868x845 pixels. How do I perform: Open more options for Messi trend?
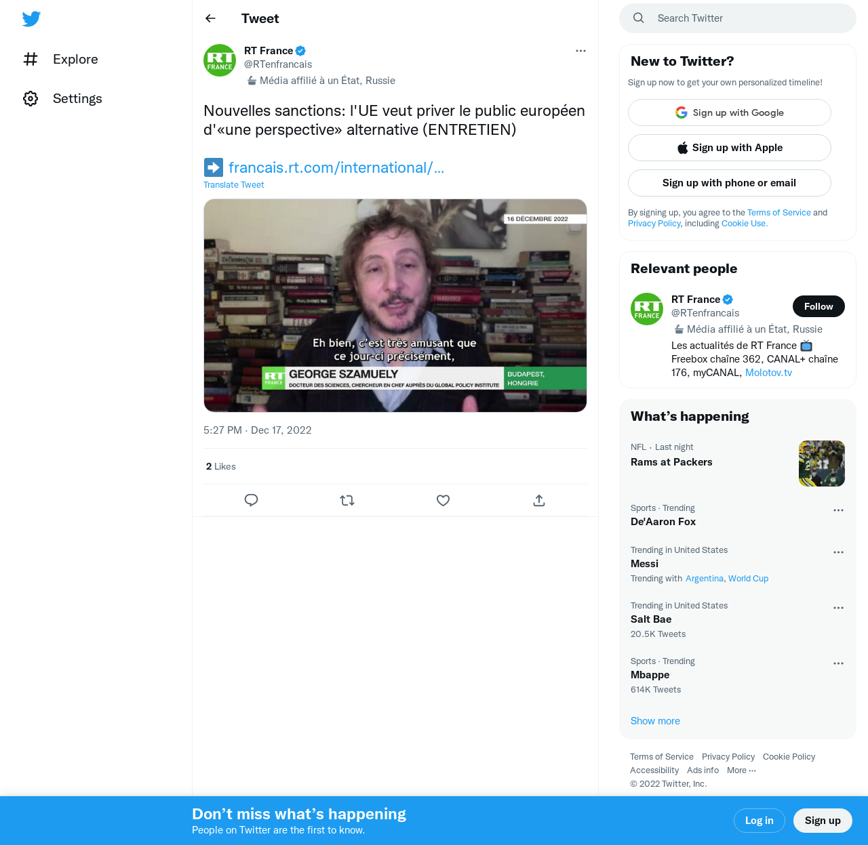[x=838, y=552]
